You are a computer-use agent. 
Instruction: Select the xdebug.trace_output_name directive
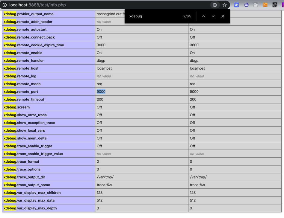click(27, 185)
